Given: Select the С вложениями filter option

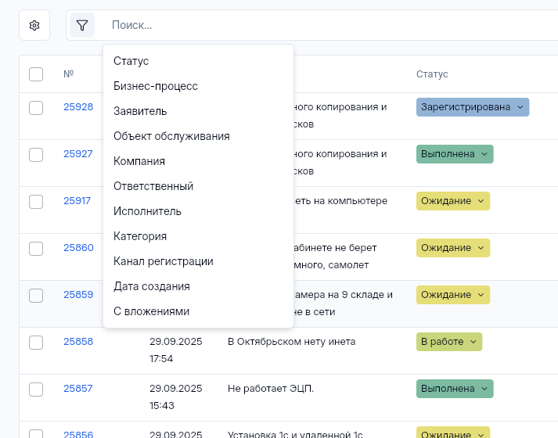Looking at the screenshot, I should tap(151, 311).
